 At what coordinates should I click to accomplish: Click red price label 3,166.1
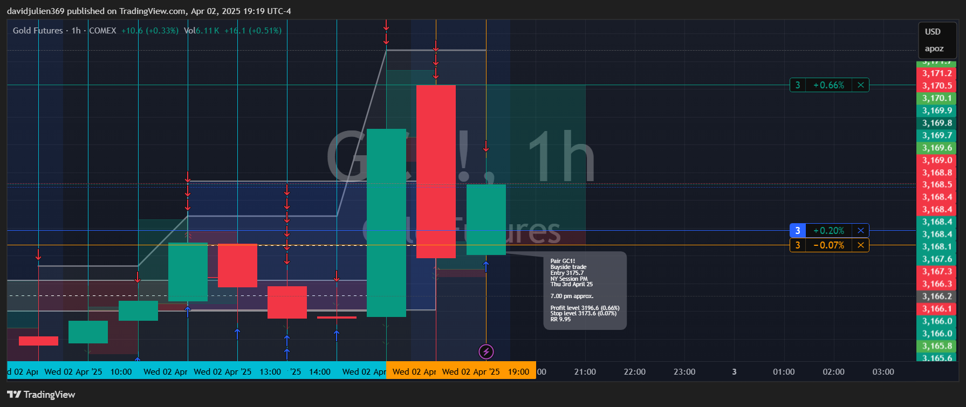tap(937, 308)
